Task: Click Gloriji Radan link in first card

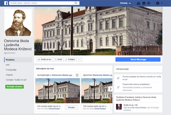Action: (x=54, y=109)
